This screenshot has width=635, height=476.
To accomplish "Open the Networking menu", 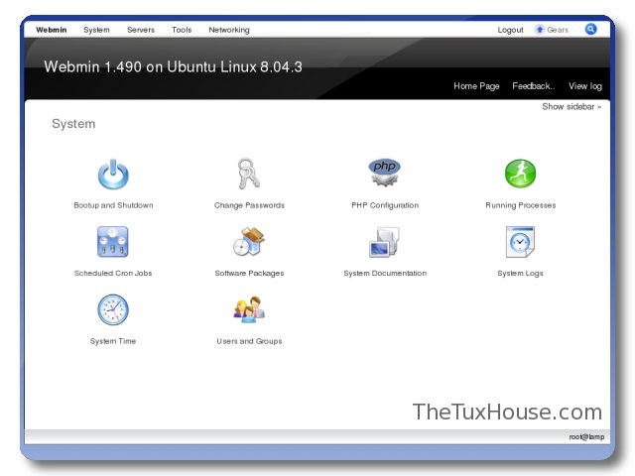I will (229, 30).
